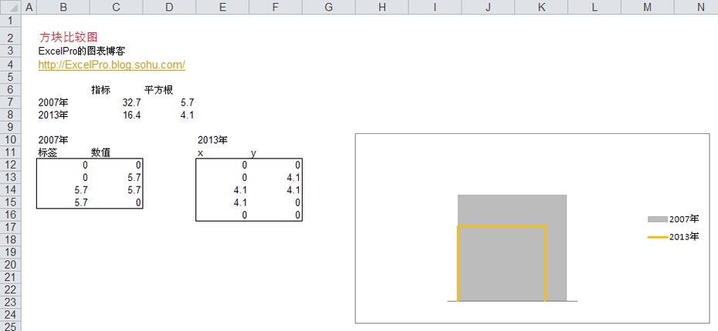The height and width of the screenshot is (331, 718).
Task: Select the y column heading cell
Action: point(275,152)
